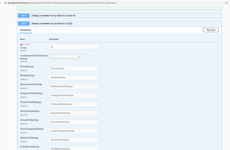Click the Description column header
This screenshot has height=150, width=230.
pyautogui.click(x=54, y=39)
